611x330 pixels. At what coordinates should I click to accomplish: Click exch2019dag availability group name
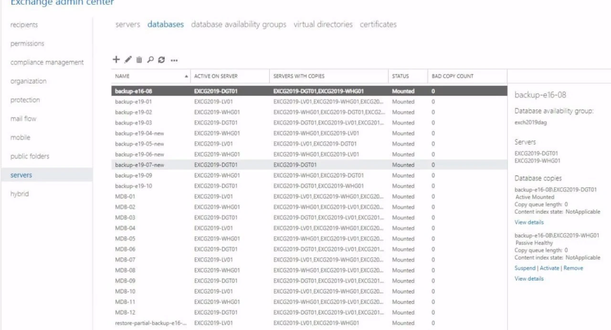(531, 122)
